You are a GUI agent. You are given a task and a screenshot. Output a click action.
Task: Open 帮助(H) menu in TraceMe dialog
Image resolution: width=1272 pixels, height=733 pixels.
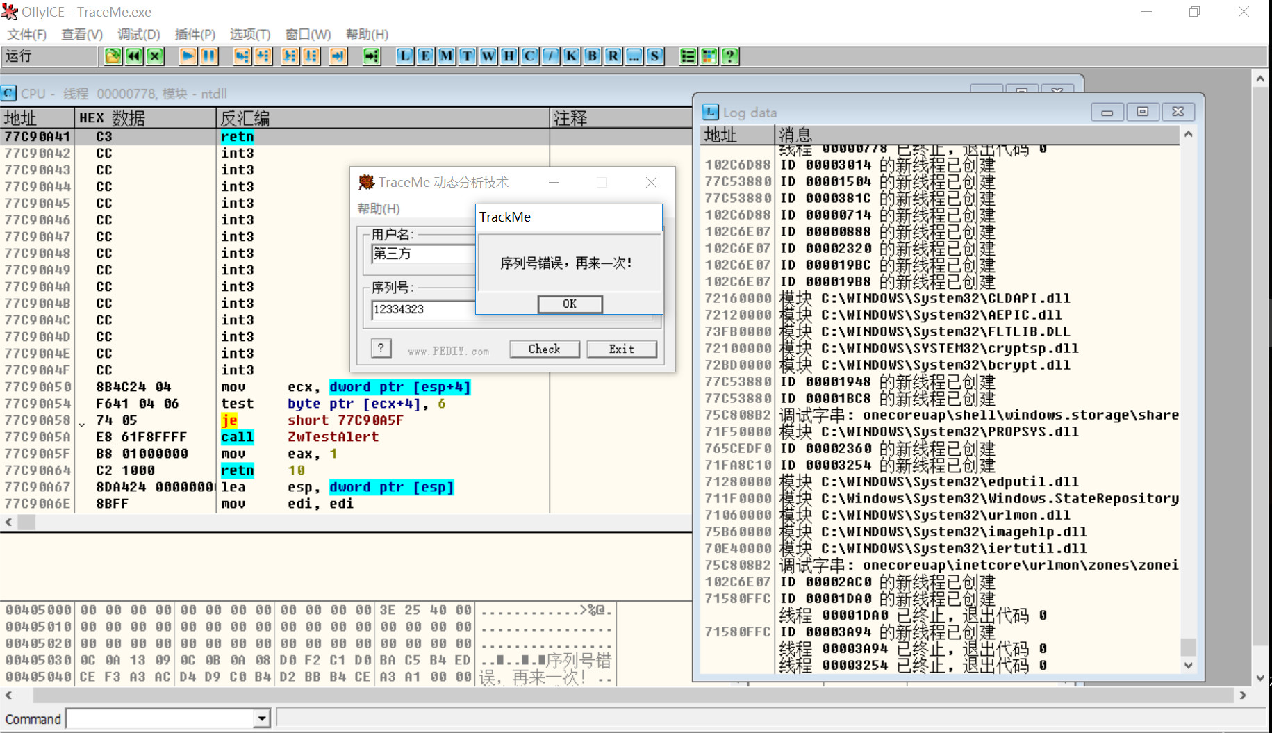379,208
